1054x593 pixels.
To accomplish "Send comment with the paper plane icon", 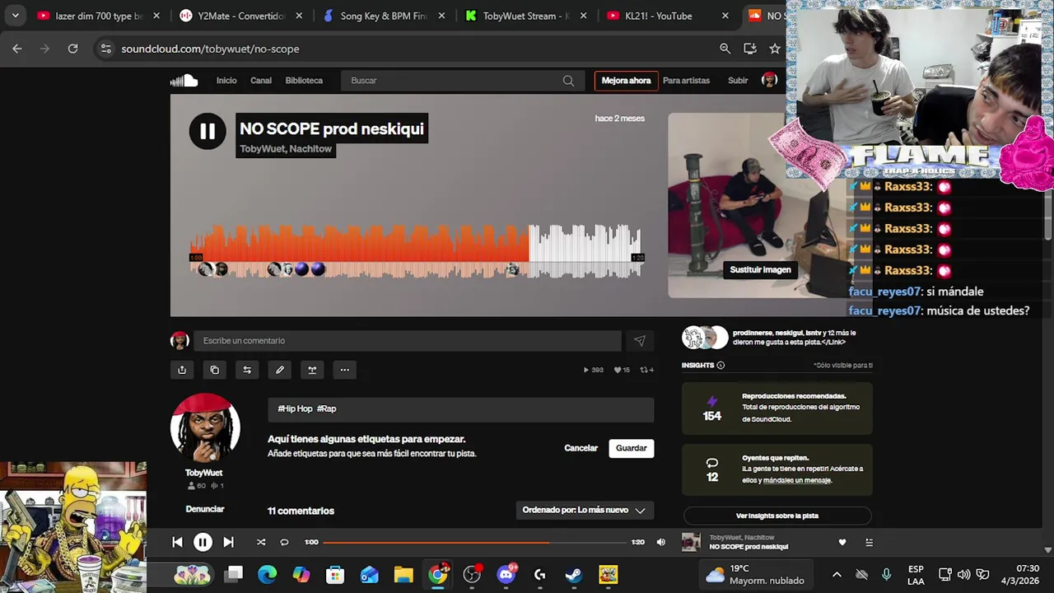I will [639, 341].
